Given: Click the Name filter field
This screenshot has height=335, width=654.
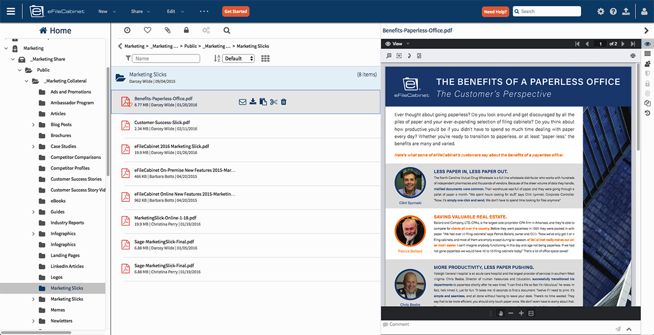Looking at the screenshot, I should tap(166, 59).
